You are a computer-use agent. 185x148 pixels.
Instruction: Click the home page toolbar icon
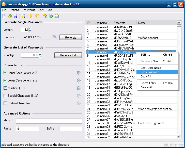point(45,16)
